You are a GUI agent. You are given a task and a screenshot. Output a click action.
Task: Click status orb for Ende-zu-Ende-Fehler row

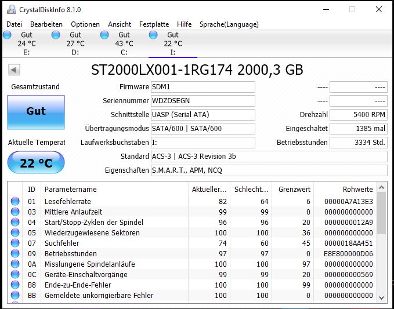(x=15, y=285)
